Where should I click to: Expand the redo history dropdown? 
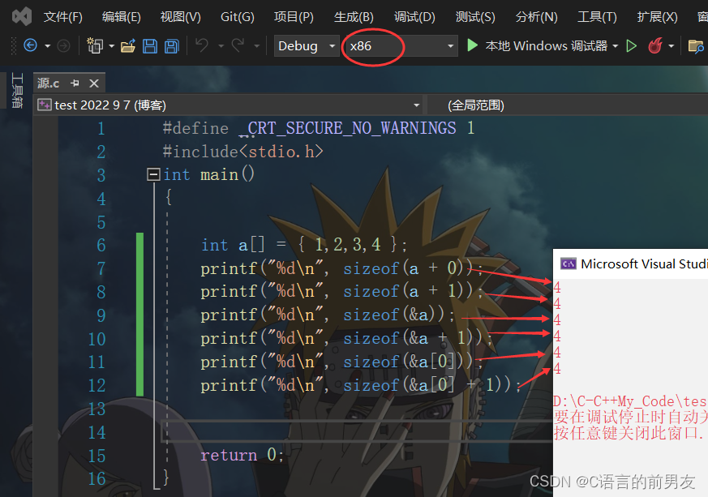pos(256,46)
